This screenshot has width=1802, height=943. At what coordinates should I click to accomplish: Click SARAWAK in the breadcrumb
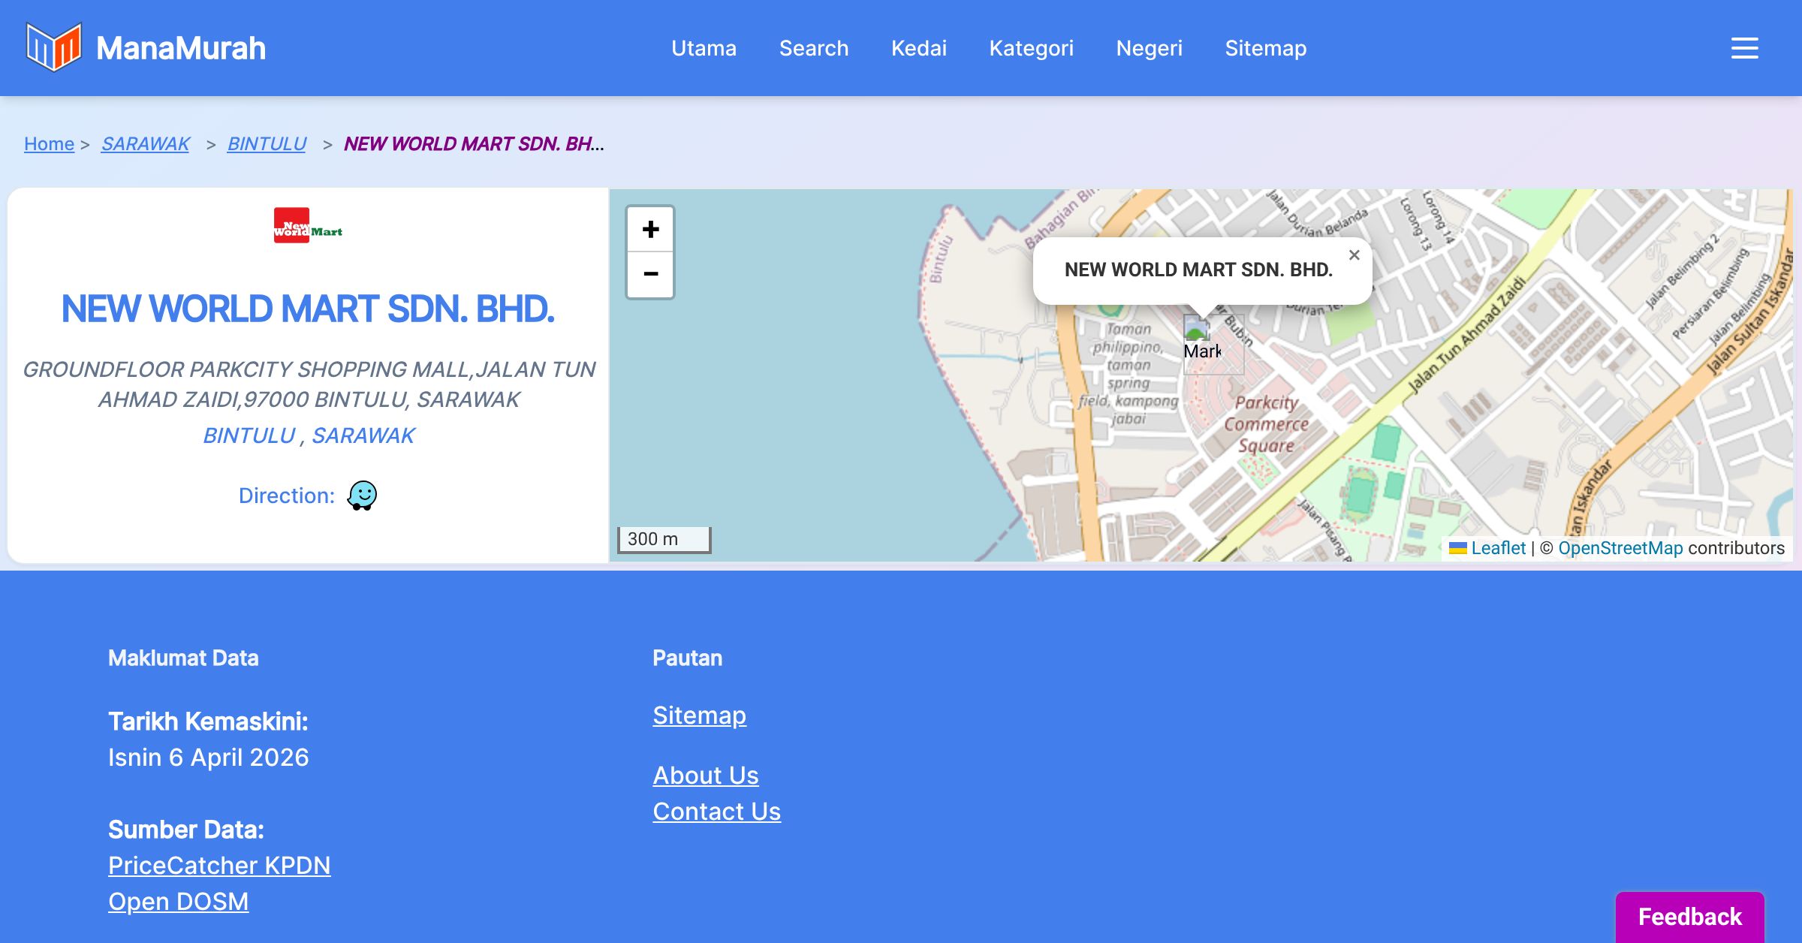click(x=146, y=143)
